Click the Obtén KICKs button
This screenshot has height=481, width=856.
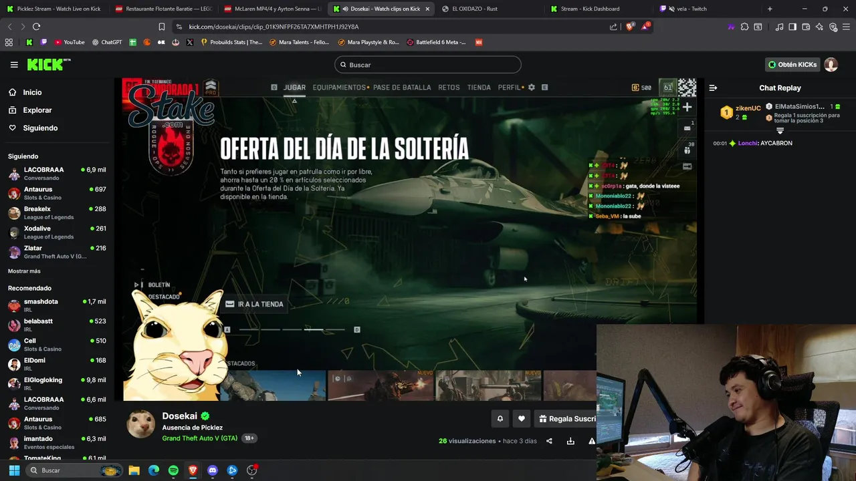(792, 65)
